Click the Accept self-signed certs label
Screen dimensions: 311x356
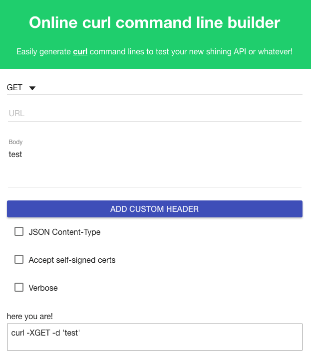tap(72, 260)
